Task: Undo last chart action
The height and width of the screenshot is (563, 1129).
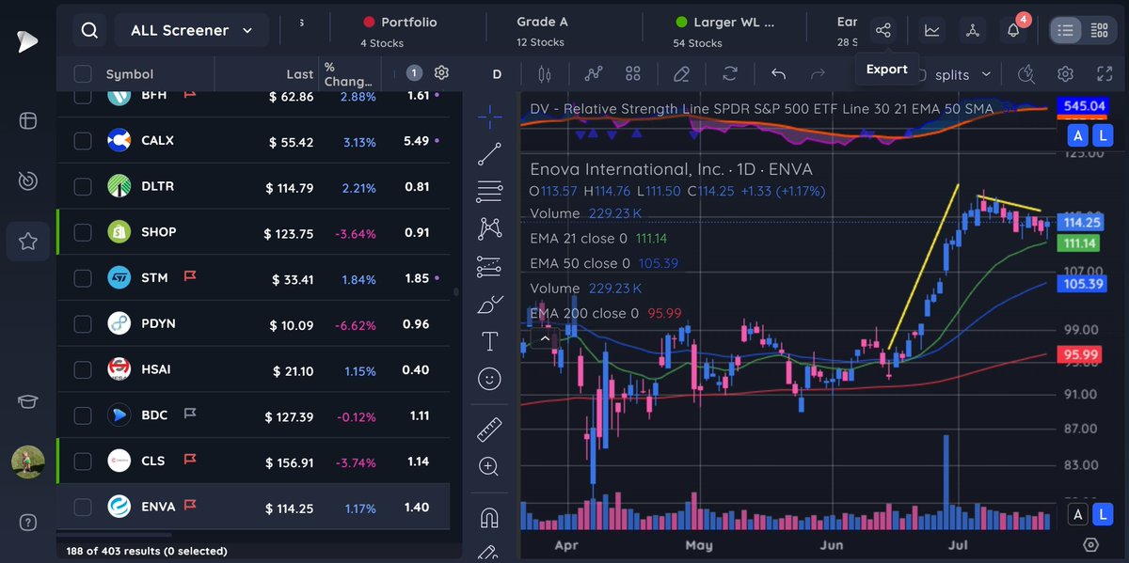Action: pyautogui.click(x=778, y=73)
